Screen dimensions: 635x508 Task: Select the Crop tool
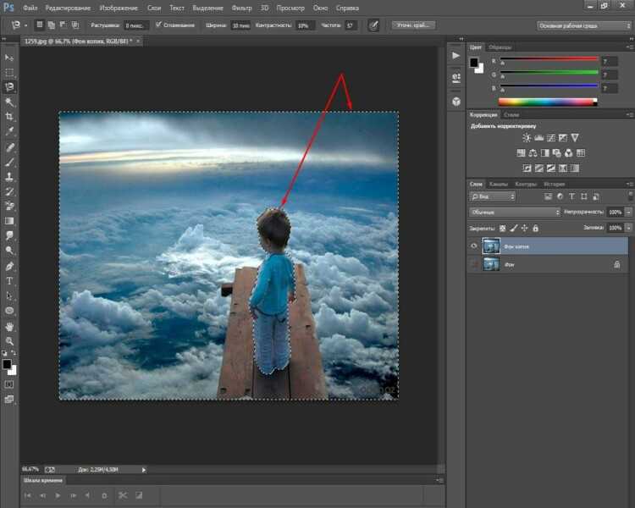9,117
